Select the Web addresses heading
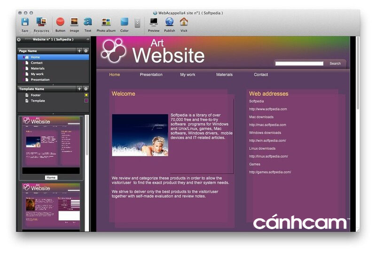 tap(268, 94)
